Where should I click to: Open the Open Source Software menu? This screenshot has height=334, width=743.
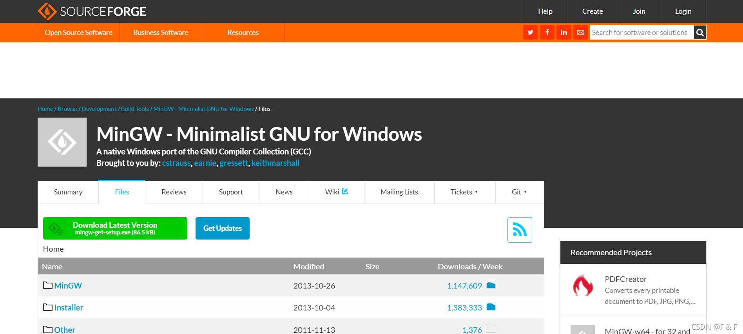(x=79, y=33)
